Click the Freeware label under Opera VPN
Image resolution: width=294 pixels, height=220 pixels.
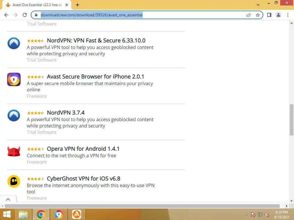pyautogui.click(x=37, y=162)
